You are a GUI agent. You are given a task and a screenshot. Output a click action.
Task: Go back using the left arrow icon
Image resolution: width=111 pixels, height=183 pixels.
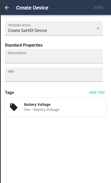point(7,8)
